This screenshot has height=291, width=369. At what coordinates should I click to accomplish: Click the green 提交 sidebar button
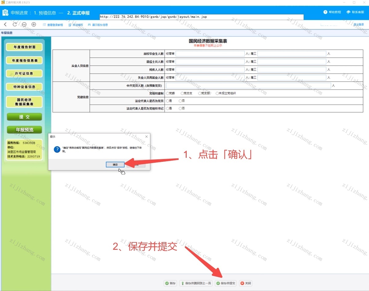click(24, 117)
